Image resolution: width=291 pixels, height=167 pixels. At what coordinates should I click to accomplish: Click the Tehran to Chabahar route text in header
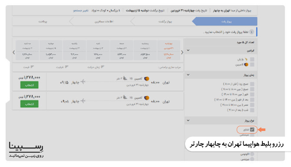221,10
